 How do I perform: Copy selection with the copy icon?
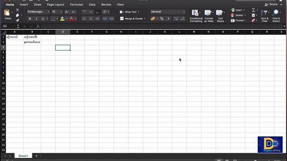pos(17,15)
